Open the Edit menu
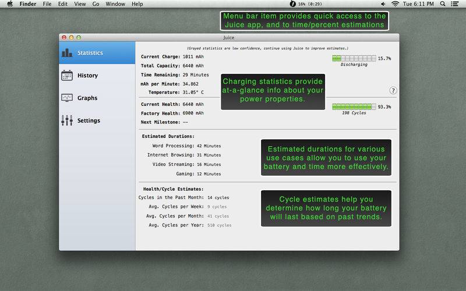Screen dimensions: 466x291 [63, 4]
